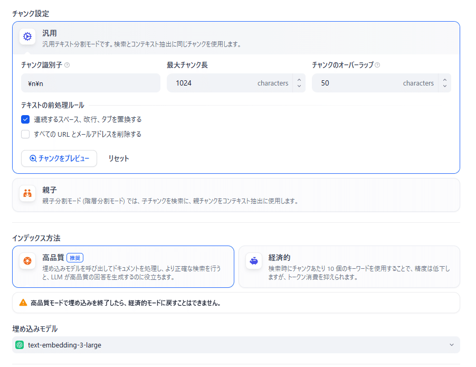Open the text-embedding-3-large model dropdown
The width and height of the screenshot is (476, 367).
(x=236, y=345)
